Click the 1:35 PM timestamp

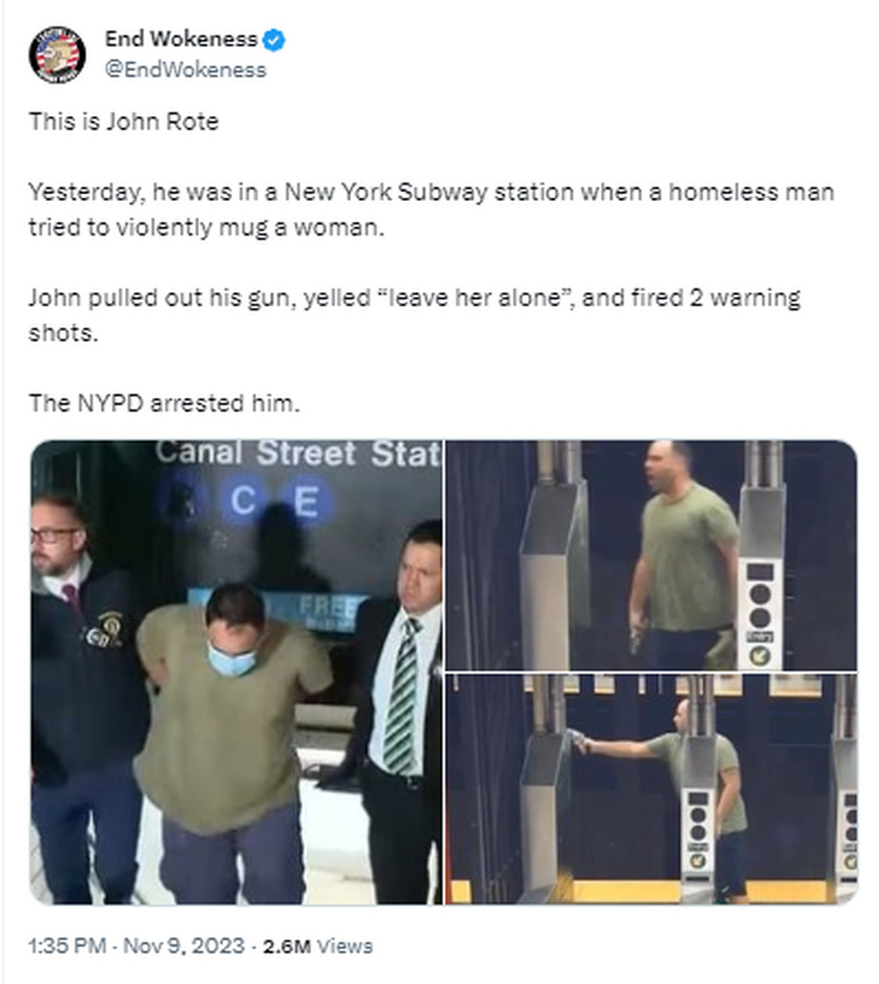67,946
